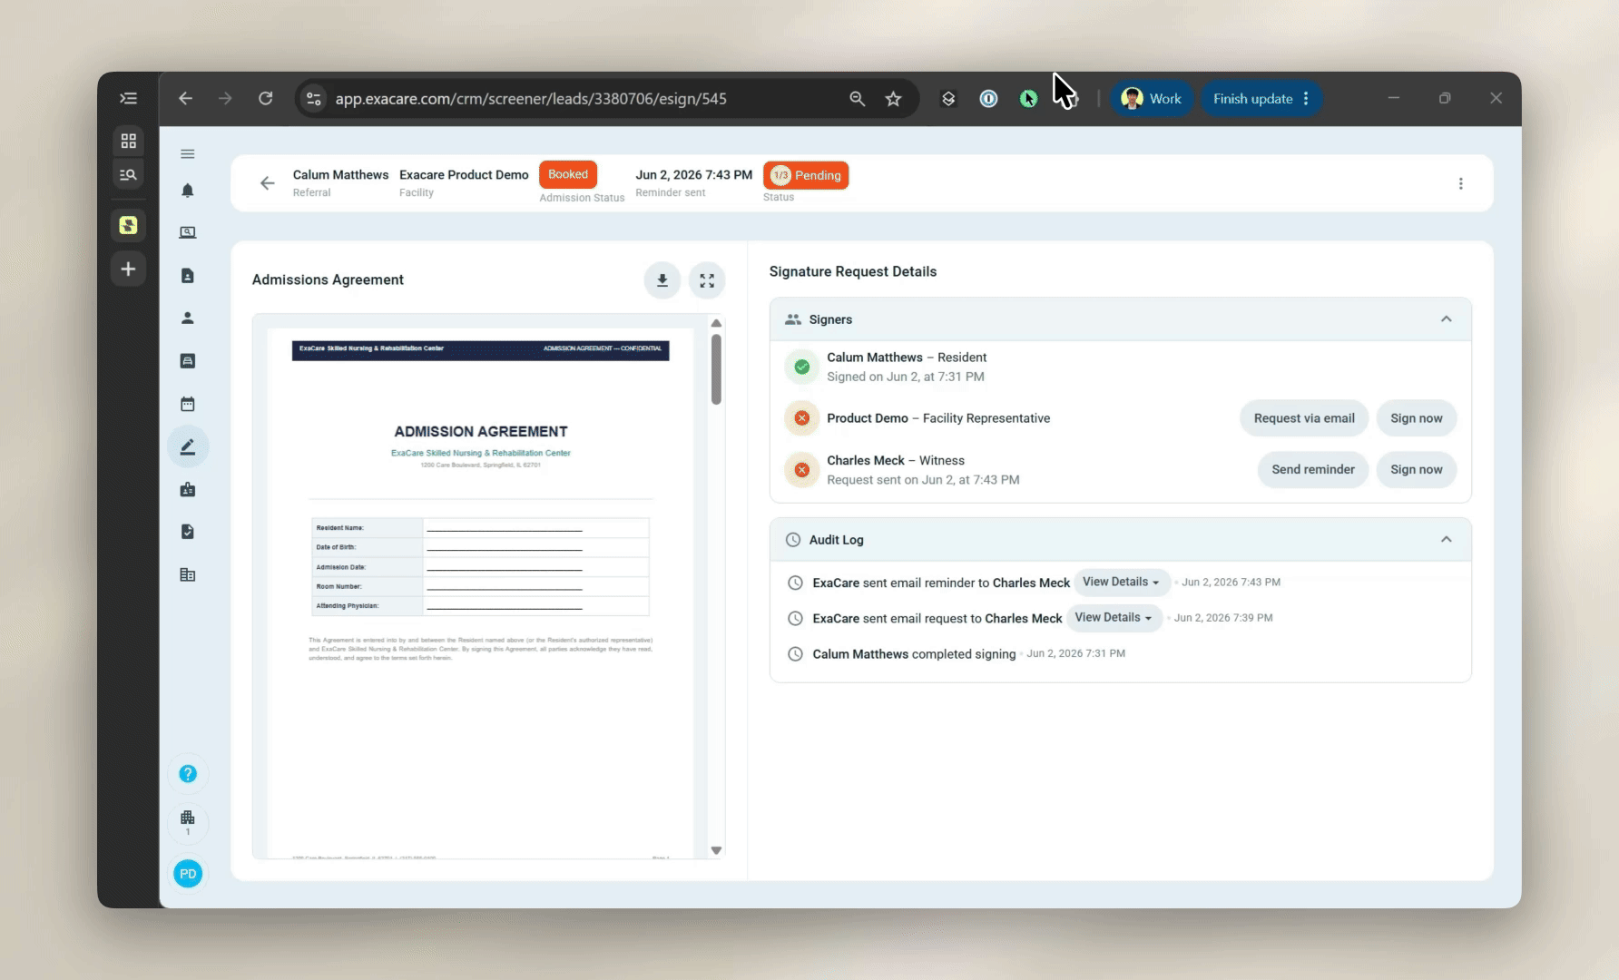
Task: Open the calendar sidebar item
Action: [x=188, y=404]
